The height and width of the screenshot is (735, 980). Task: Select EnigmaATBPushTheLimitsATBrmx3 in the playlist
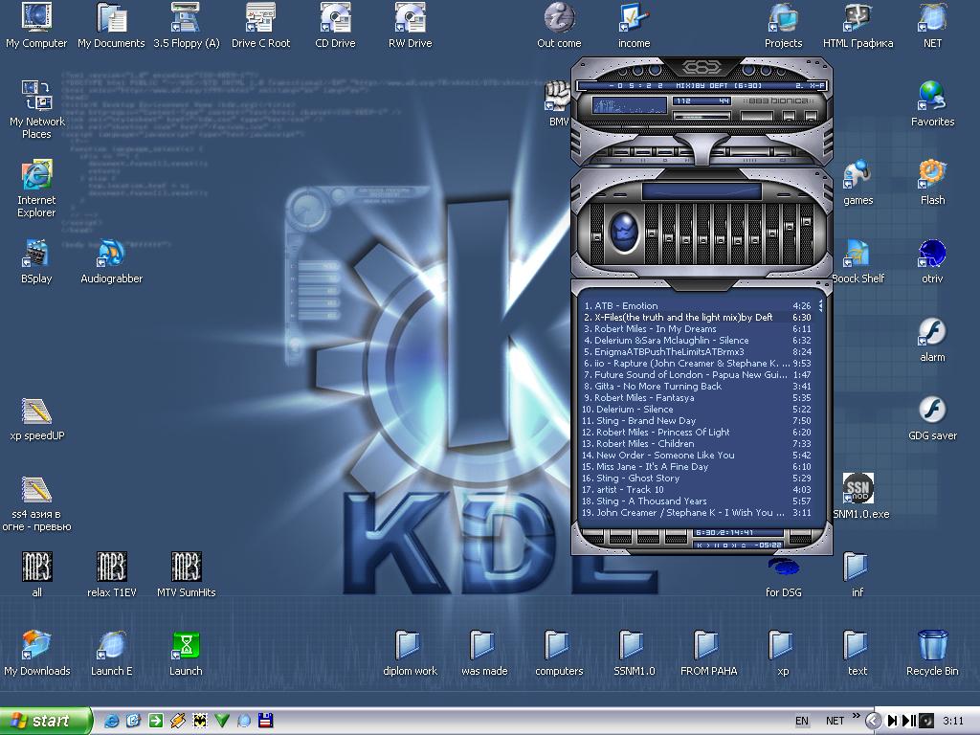click(697, 352)
